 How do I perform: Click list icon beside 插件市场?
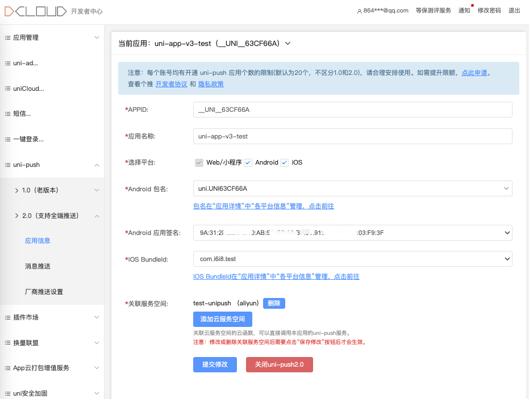pyautogui.click(x=7, y=317)
